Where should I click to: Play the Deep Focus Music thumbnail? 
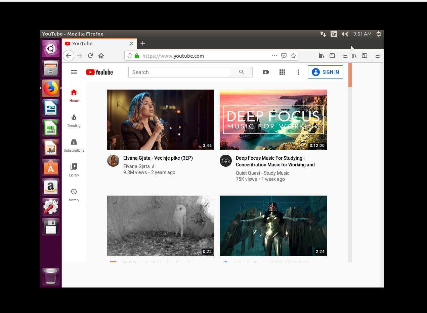[273, 120]
